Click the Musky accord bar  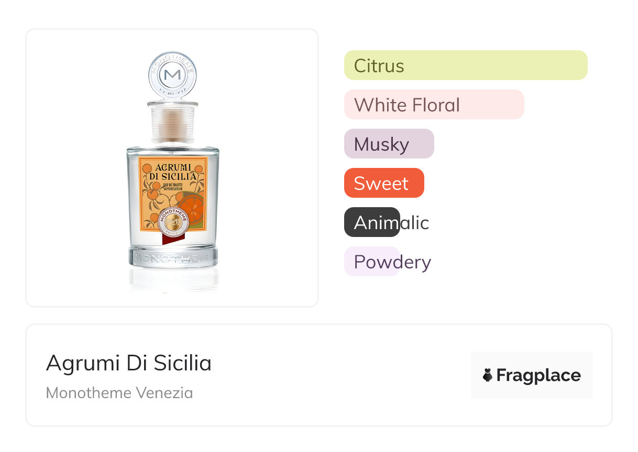(x=389, y=144)
